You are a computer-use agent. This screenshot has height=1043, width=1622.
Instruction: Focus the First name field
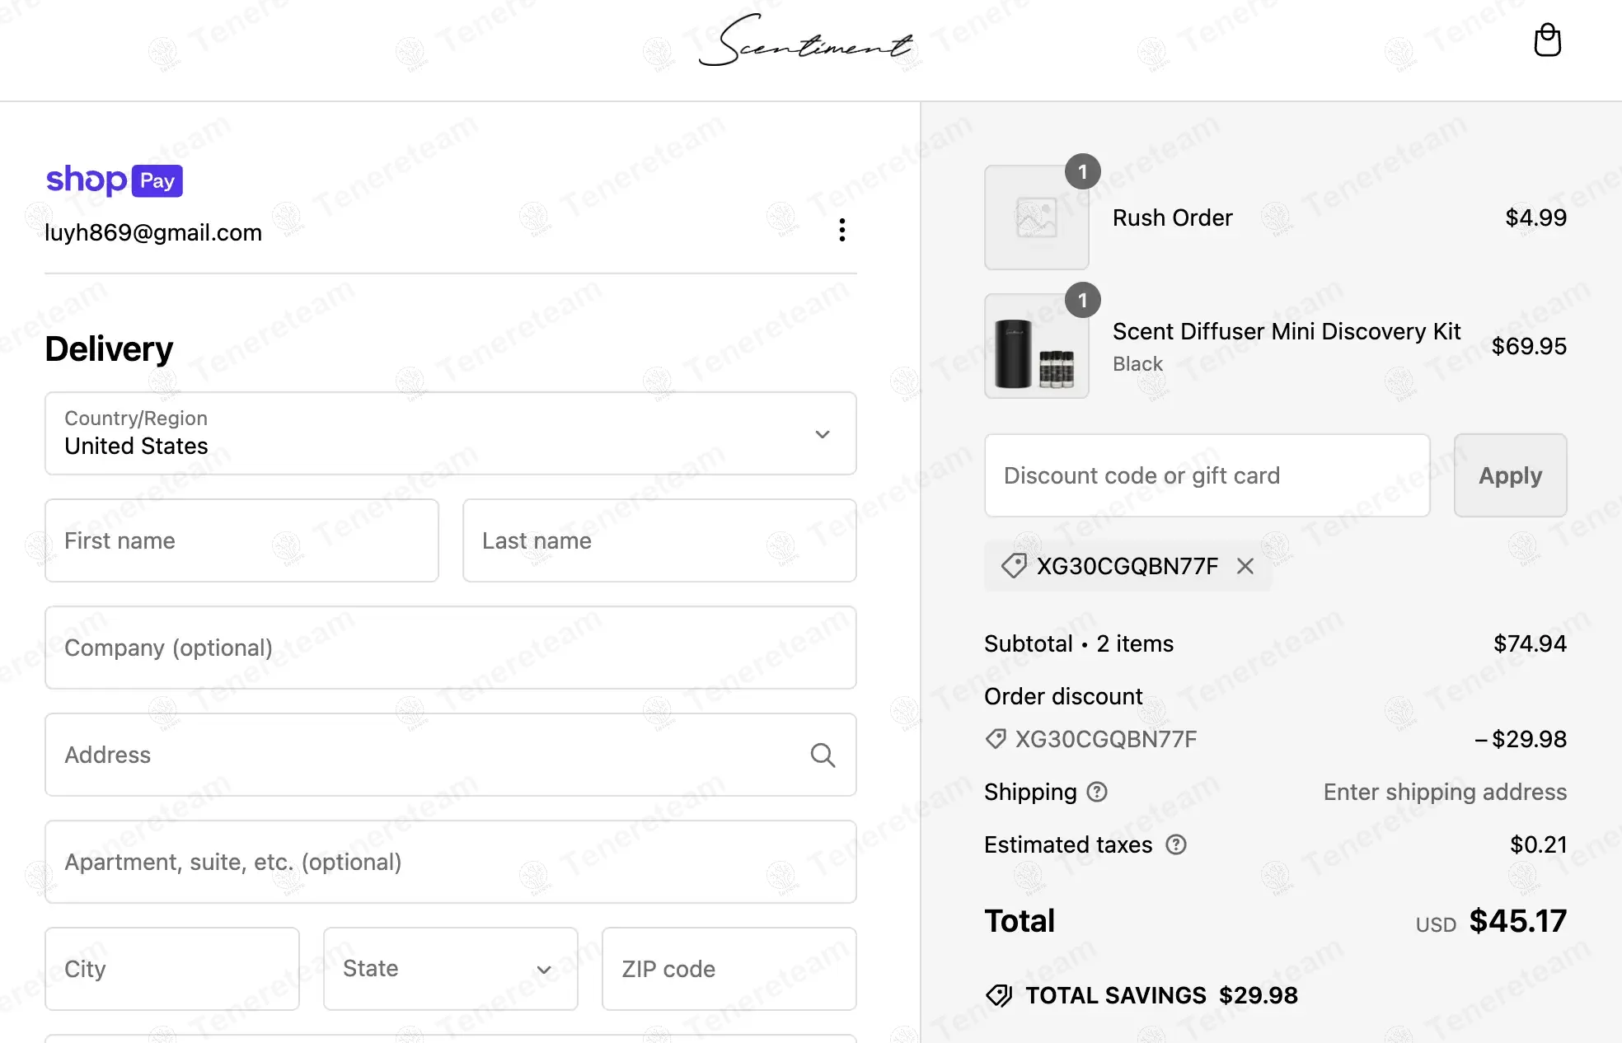(241, 540)
